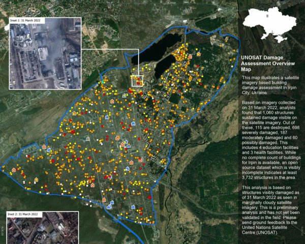The image size is (305, 244).
Task: Click the highlighted Irpin spot on Ukraine silhouette
Action: point(268,15)
